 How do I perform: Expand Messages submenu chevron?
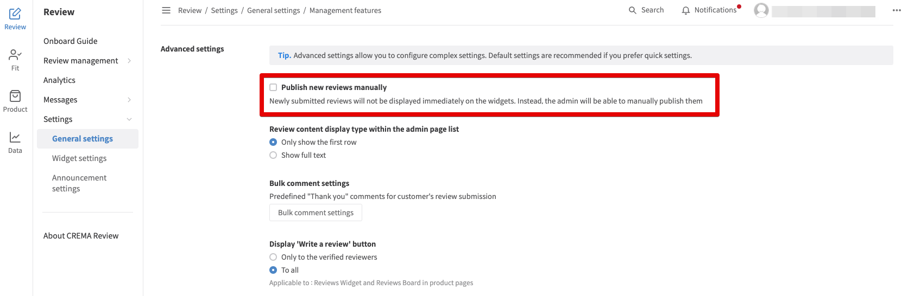[129, 100]
